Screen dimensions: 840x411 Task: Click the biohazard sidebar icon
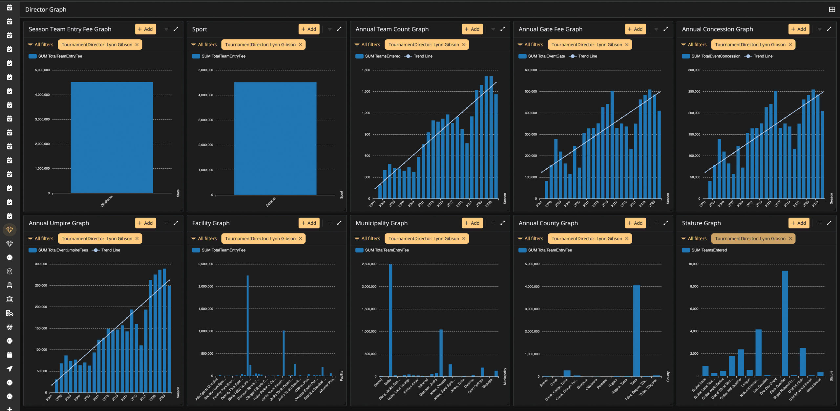pyautogui.click(x=10, y=327)
